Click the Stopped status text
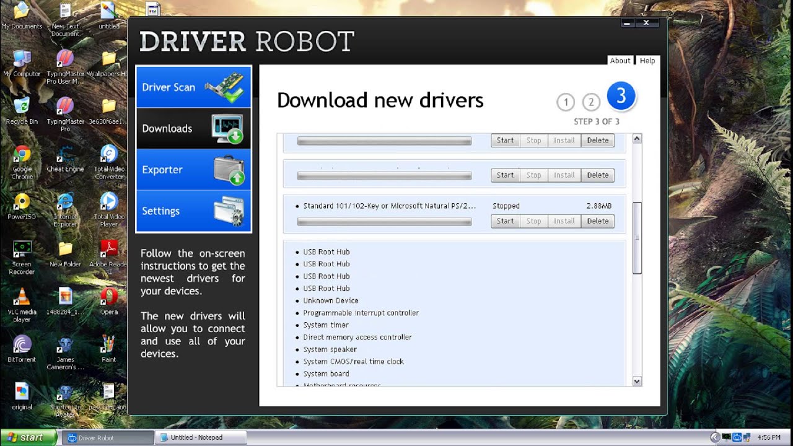 (506, 206)
